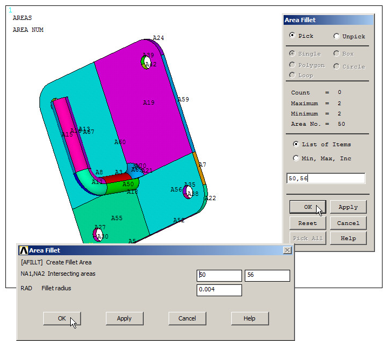Select List of Items option
Viewport: 389px width, 341px height.
coord(296,144)
